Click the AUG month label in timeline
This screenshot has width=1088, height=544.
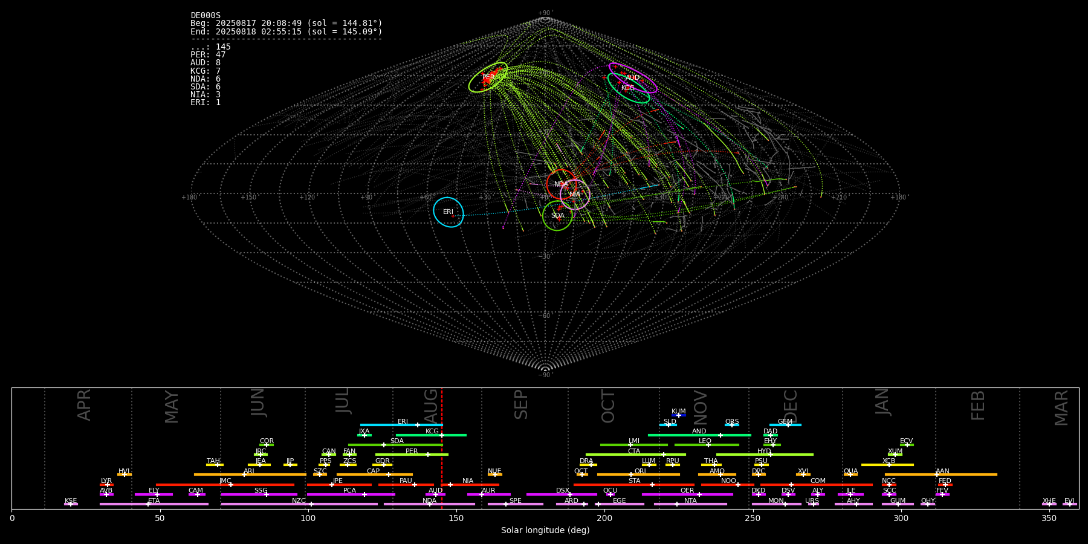[431, 405]
